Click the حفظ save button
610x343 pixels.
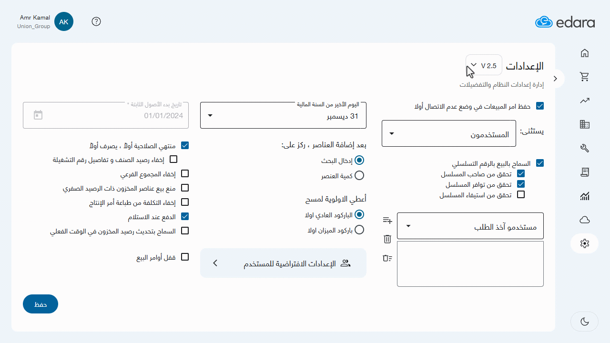coord(41,304)
